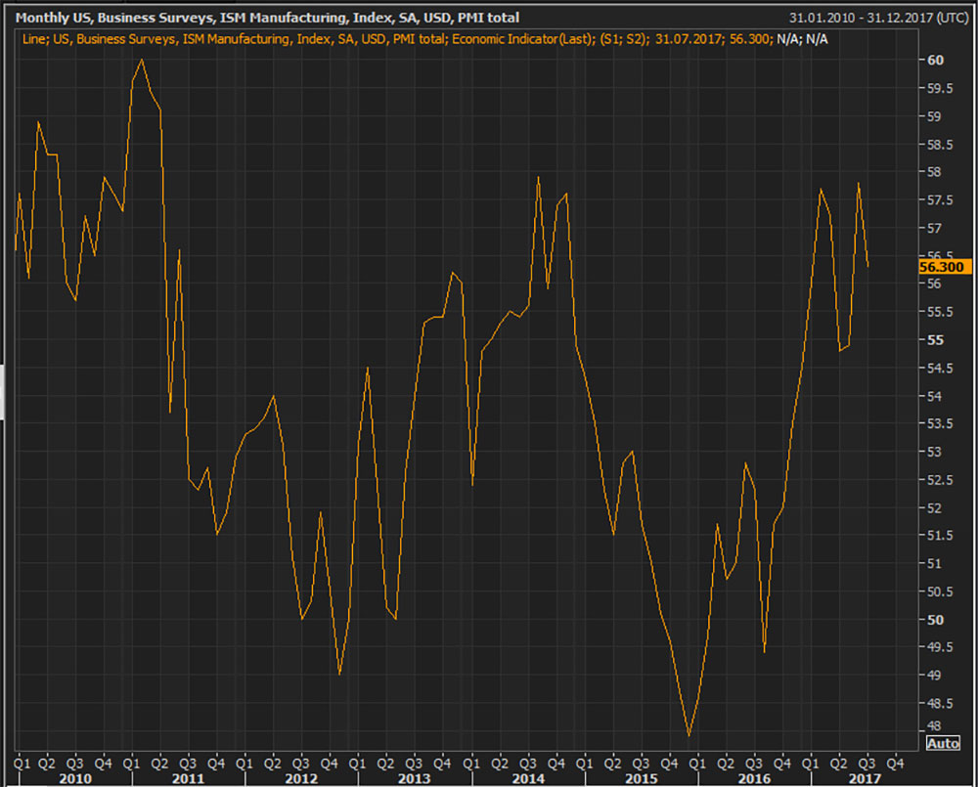This screenshot has width=978, height=787.
Task: Select the 56.300 last value label
Action: coord(943,266)
